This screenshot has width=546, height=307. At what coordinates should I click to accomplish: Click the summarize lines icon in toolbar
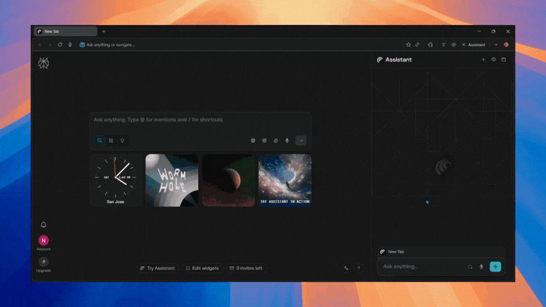tap(443, 45)
